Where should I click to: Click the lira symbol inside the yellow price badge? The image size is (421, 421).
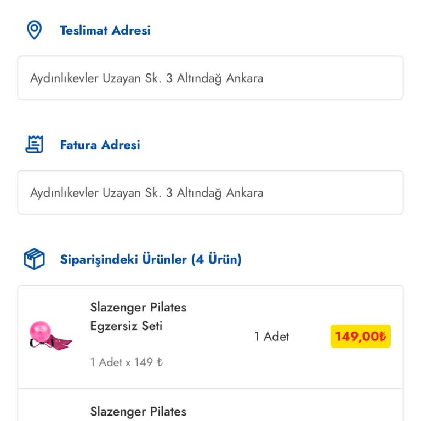[x=383, y=336]
